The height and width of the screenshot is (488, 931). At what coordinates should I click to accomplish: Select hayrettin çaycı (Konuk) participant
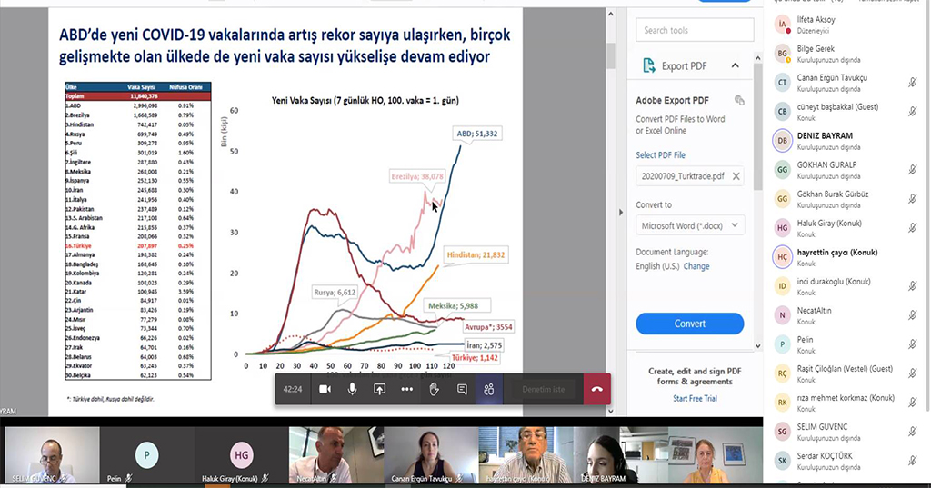pos(843,257)
